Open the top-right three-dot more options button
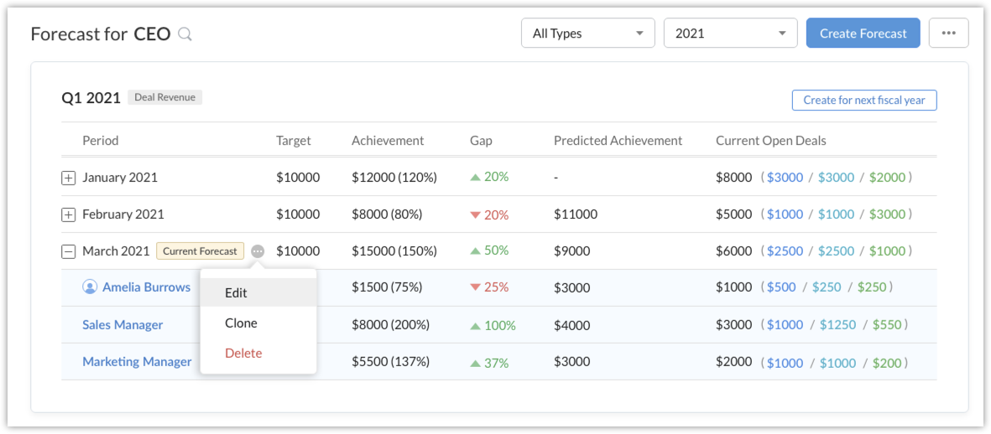991x434 pixels. (x=948, y=34)
